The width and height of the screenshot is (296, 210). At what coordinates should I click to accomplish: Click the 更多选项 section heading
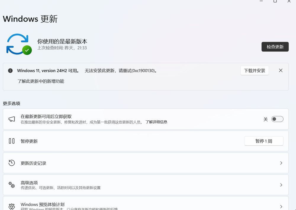(12, 104)
